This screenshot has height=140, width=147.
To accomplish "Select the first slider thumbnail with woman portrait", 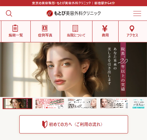I will tap(18, 104).
